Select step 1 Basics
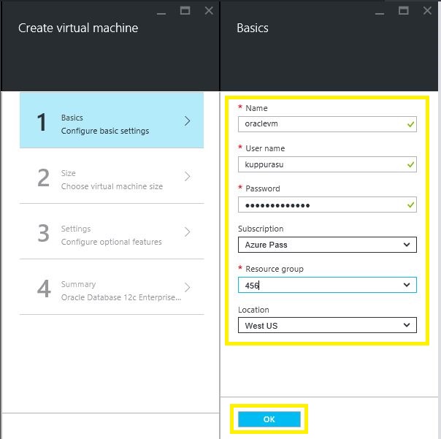 click(x=111, y=121)
